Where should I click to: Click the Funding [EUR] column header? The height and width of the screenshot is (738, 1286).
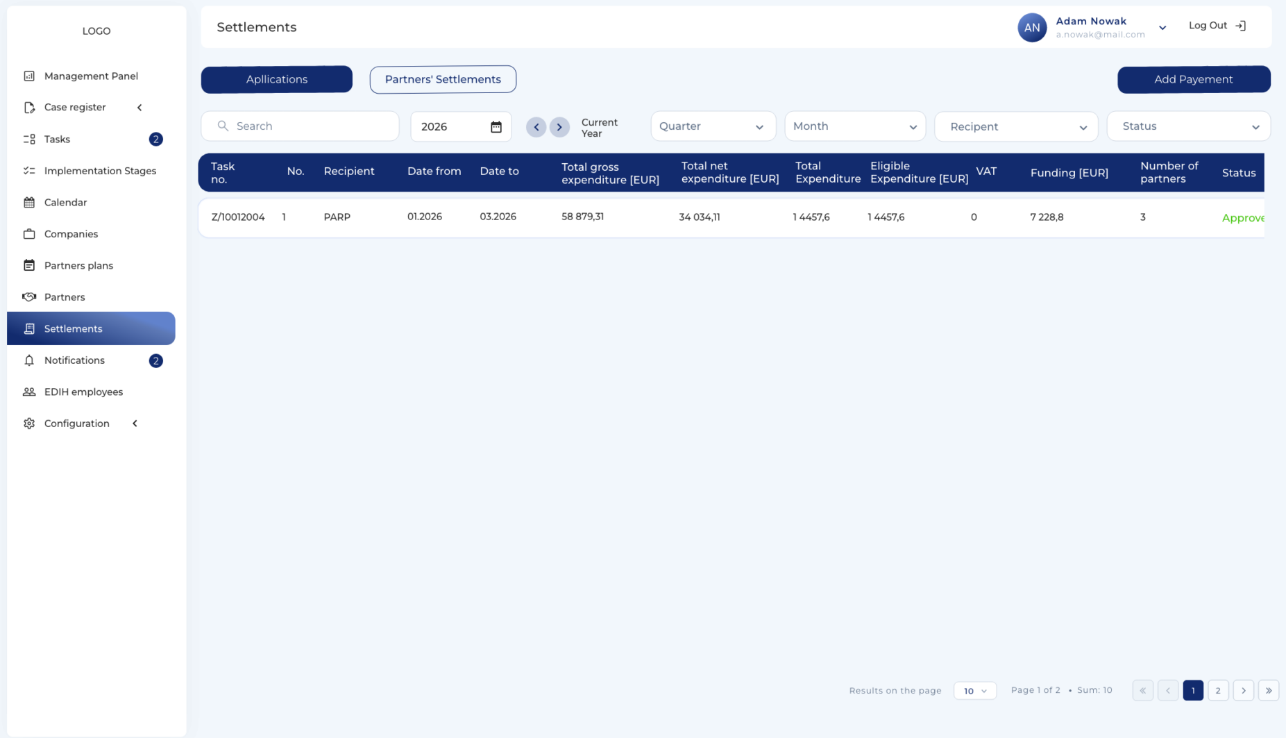tap(1069, 173)
